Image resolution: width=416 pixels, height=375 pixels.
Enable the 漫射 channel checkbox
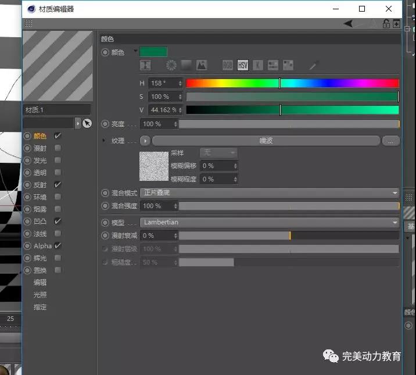coord(58,148)
